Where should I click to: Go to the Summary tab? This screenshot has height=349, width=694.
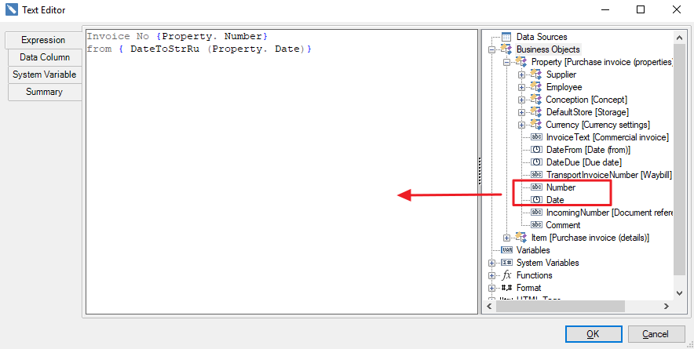(45, 92)
